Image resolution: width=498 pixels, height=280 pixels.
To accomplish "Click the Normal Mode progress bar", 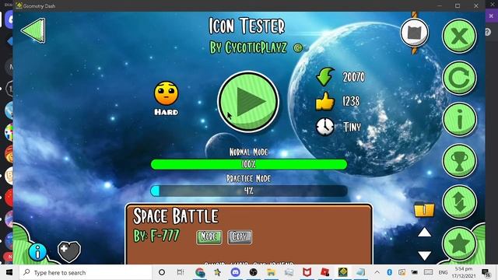I will 249,164.
